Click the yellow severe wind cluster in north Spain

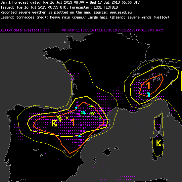tap(59, 118)
